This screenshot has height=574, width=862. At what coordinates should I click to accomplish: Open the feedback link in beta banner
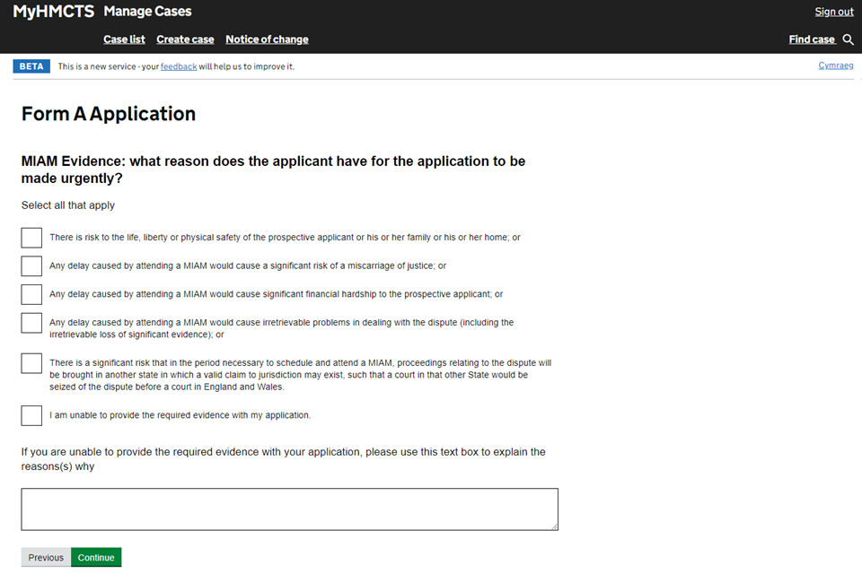(179, 66)
